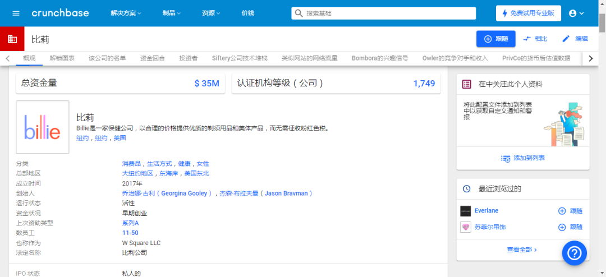Open the 价钱 page

[x=248, y=13]
